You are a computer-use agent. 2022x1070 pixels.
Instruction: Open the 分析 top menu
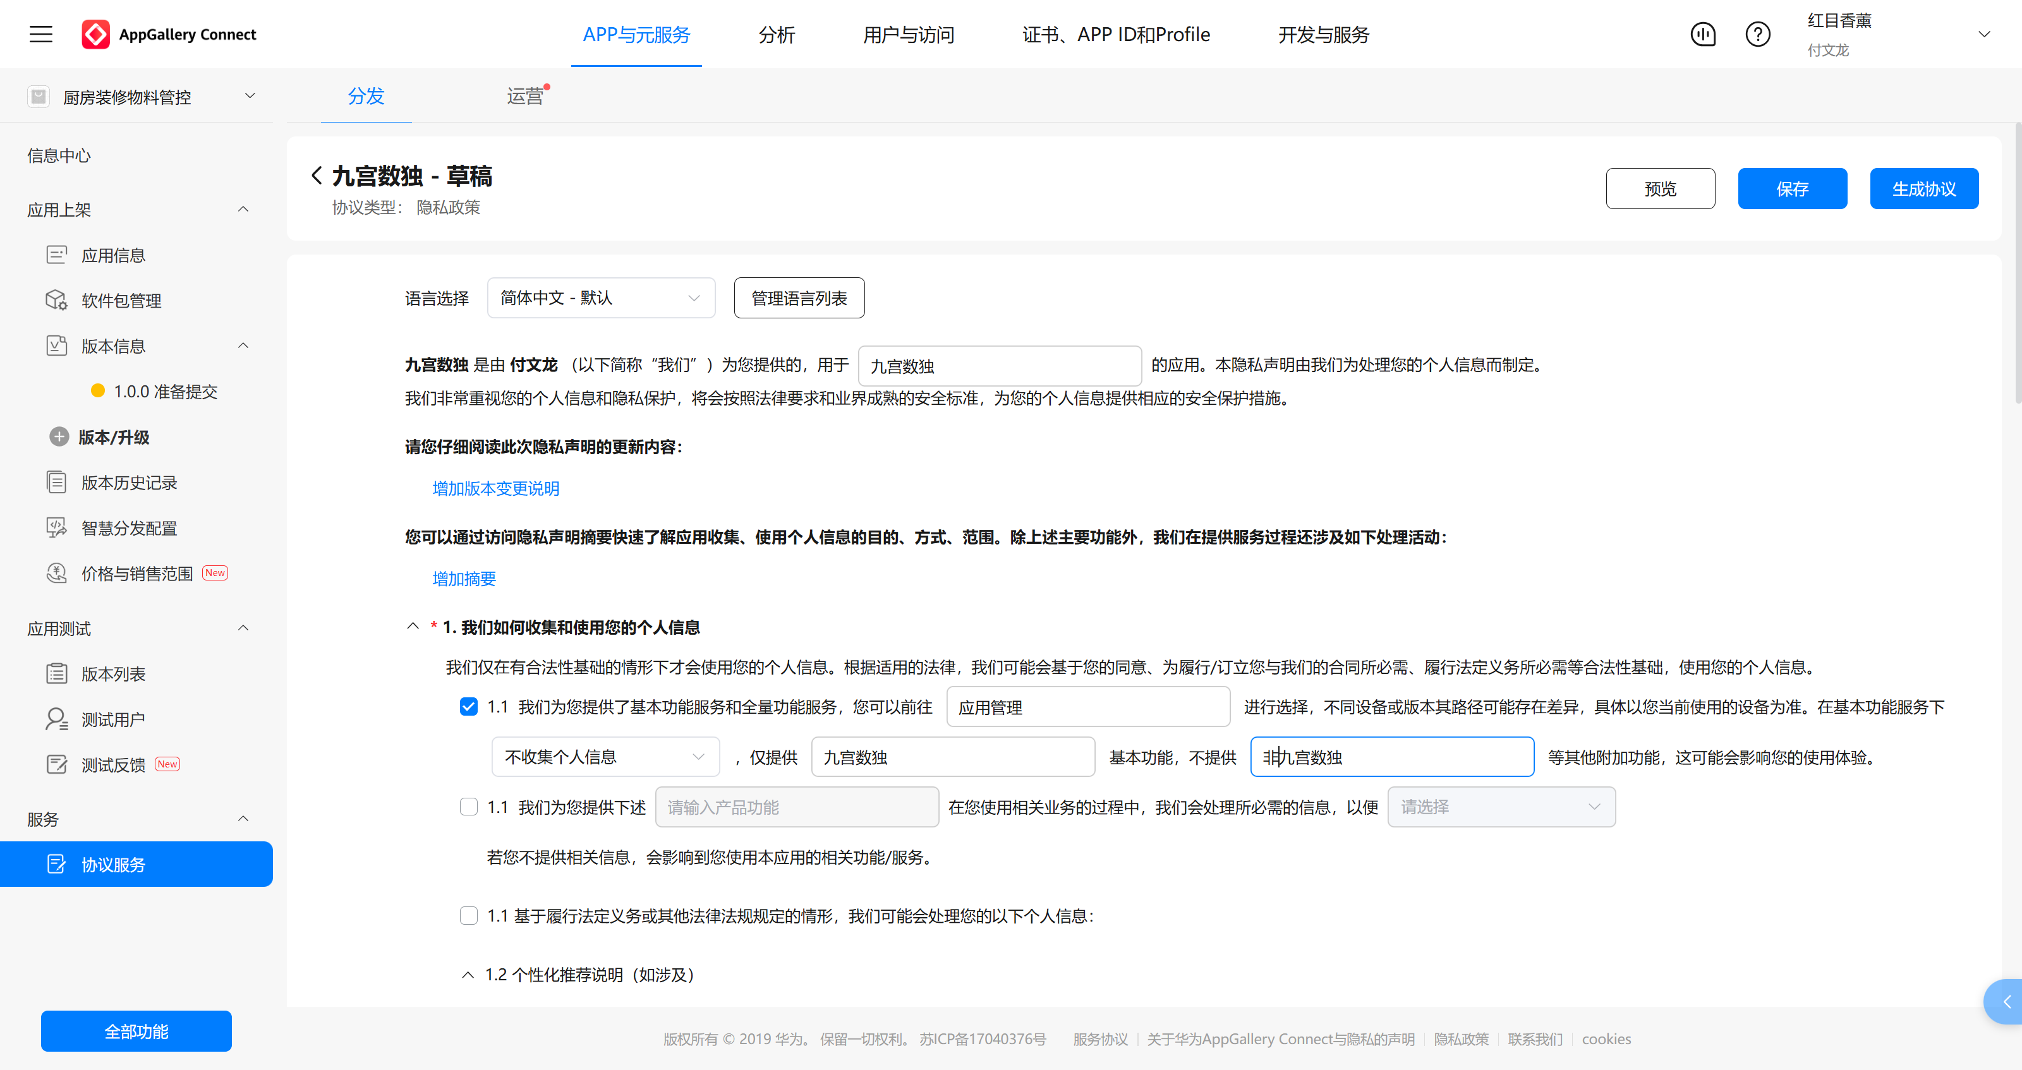(777, 33)
